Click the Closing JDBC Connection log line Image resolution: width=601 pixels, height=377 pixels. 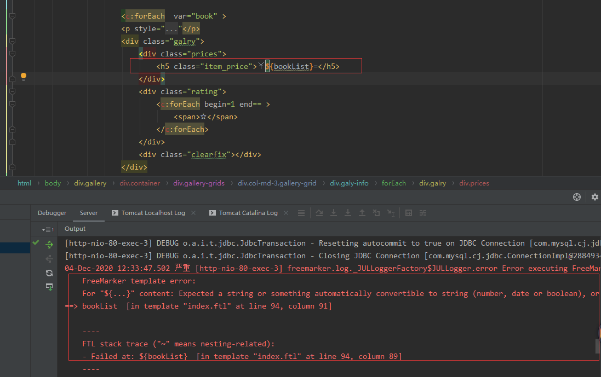click(x=333, y=256)
